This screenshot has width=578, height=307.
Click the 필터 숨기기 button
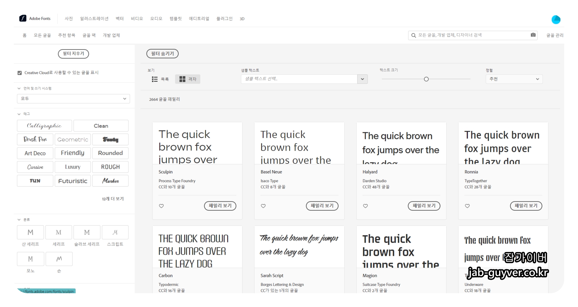point(162,54)
